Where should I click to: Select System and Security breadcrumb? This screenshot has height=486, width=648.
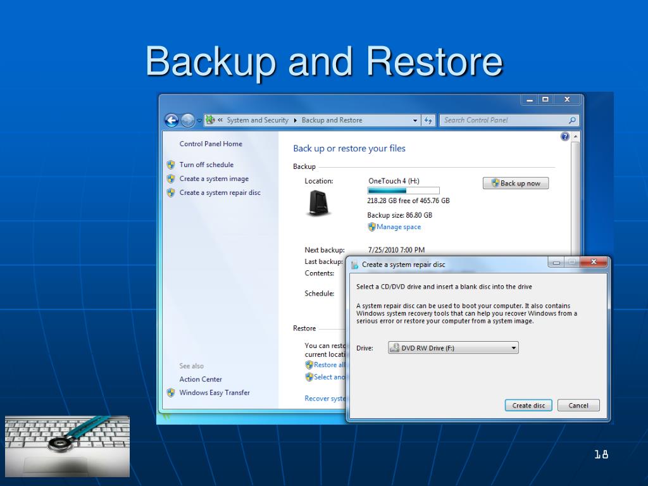258,120
